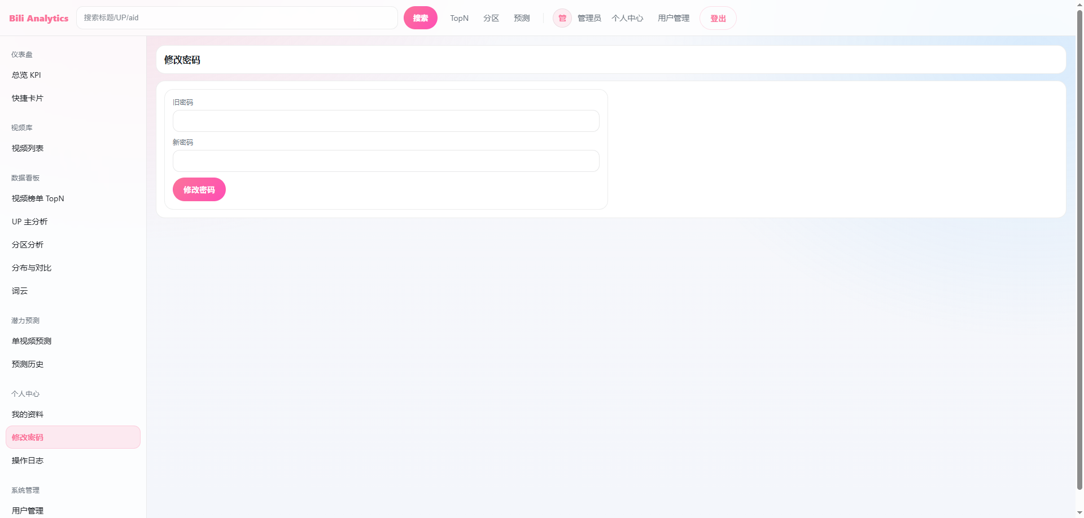Click the 登出 logout button

pos(718,18)
